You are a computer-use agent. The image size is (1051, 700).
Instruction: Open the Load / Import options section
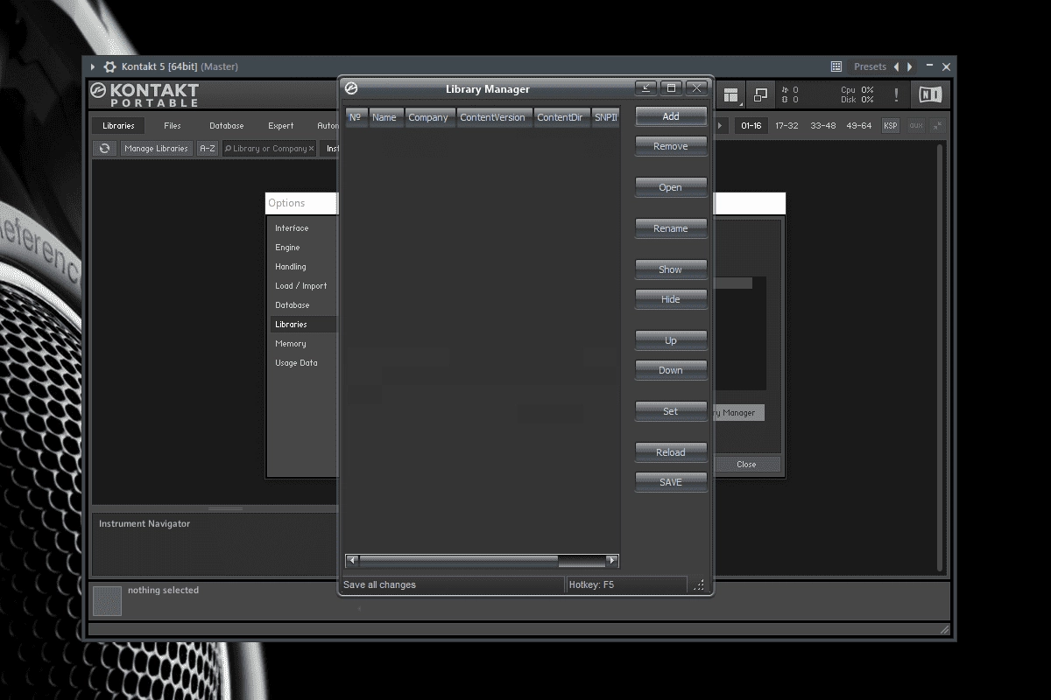point(302,286)
